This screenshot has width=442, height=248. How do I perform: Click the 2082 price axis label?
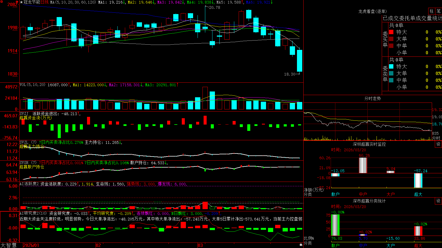(12, 4)
